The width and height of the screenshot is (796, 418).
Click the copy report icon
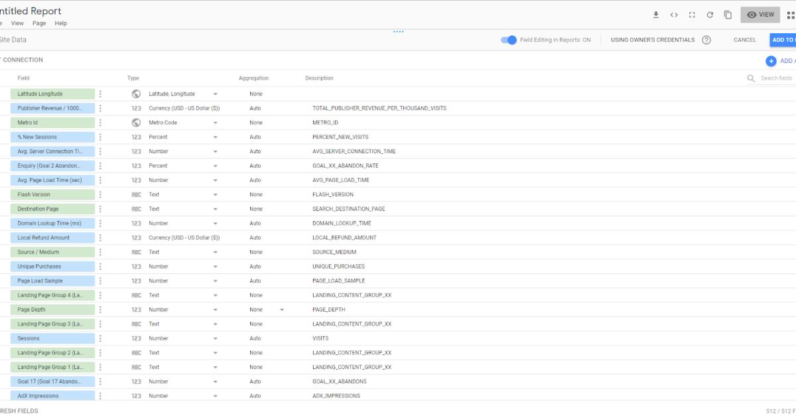click(x=728, y=15)
